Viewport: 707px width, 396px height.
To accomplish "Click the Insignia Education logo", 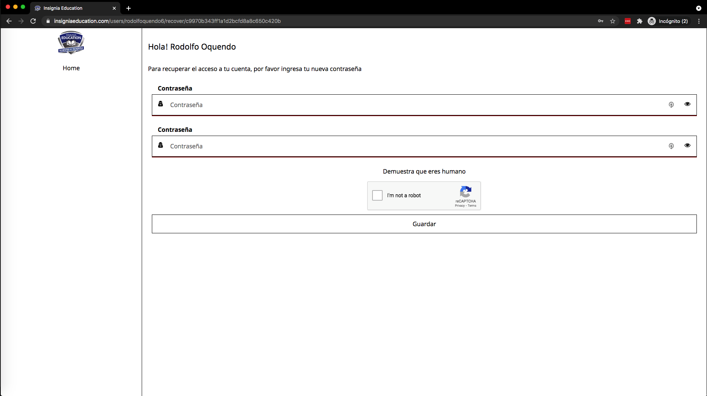I will 71,42.
